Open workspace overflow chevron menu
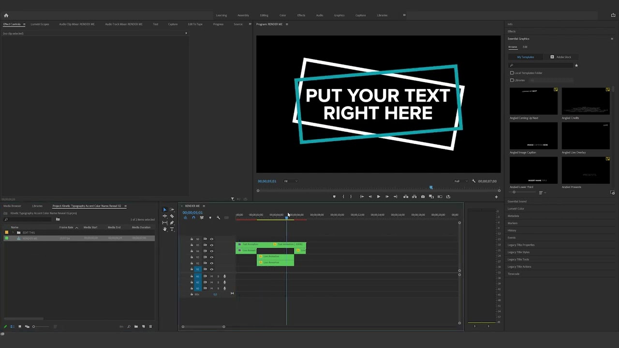619x348 pixels. point(404,15)
